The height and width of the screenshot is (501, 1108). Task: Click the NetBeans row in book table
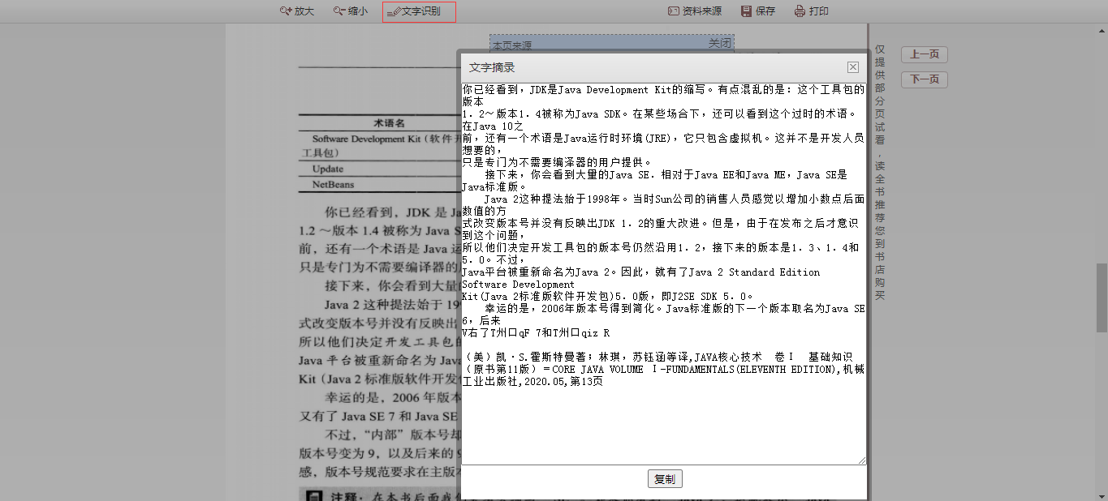(x=333, y=185)
